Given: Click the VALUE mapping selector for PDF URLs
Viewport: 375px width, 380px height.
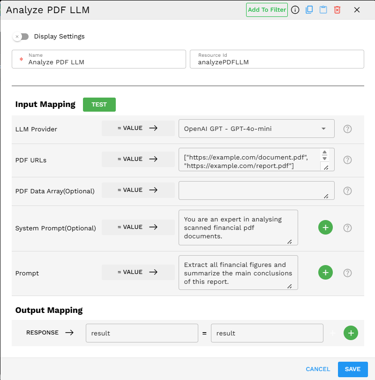Looking at the screenshot, I should pos(138,159).
